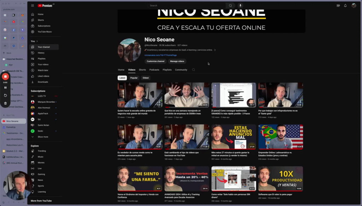Switch to the channel Home tab
This screenshot has height=206, width=362.
[121, 70]
